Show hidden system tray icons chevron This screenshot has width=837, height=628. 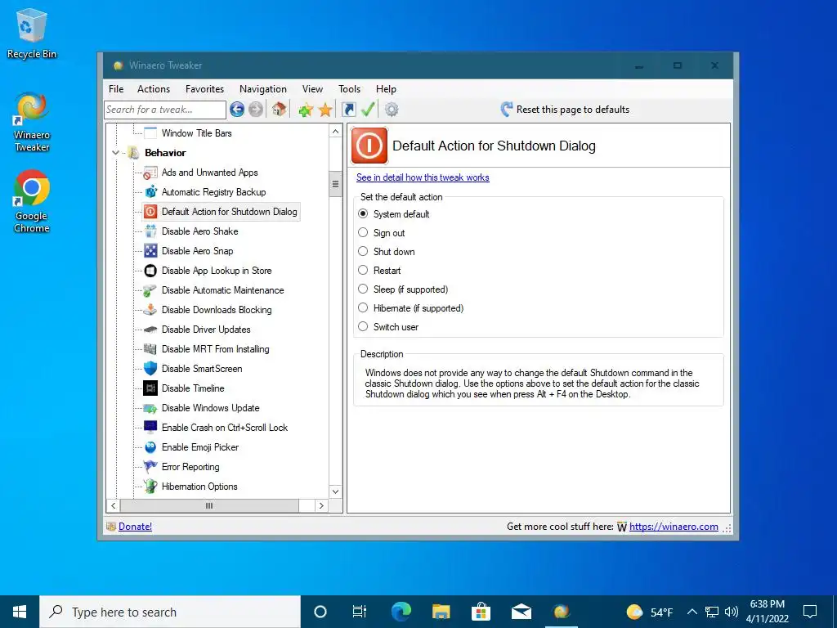pyautogui.click(x=692, y=612)
